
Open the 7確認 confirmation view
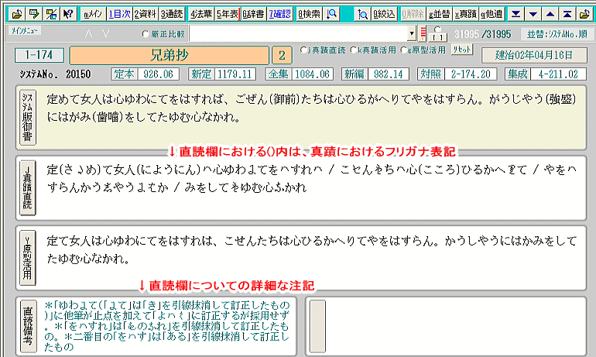pos(279,14)
